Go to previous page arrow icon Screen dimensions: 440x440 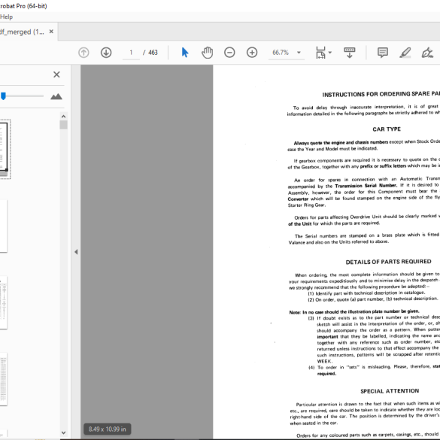pyautogui.click(x=83, y=53)
